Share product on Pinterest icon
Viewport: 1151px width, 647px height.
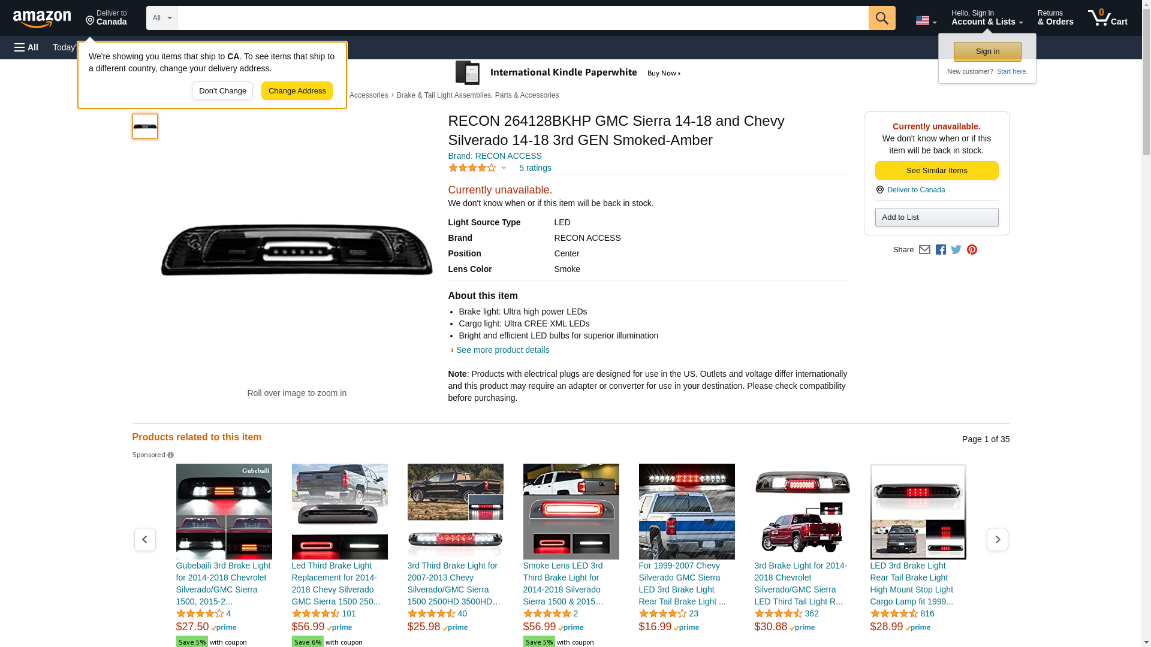tap(972, 250)
